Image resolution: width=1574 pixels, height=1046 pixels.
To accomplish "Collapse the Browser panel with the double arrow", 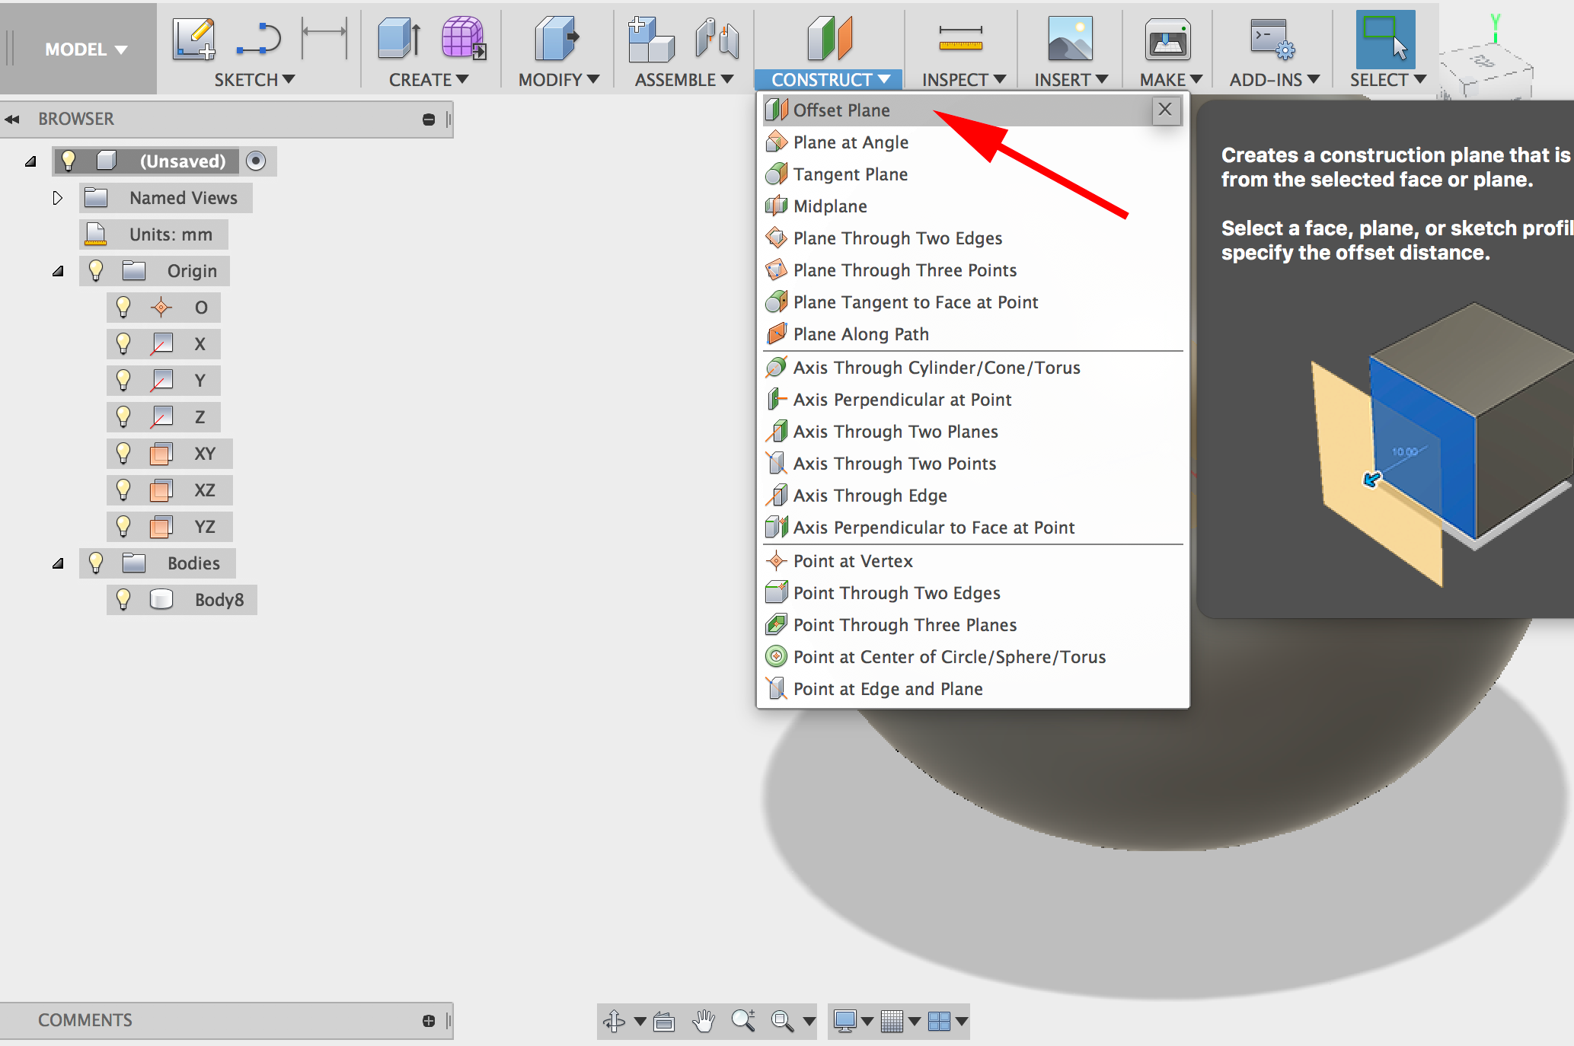I will pyautogui.click(x=12, y=120).
